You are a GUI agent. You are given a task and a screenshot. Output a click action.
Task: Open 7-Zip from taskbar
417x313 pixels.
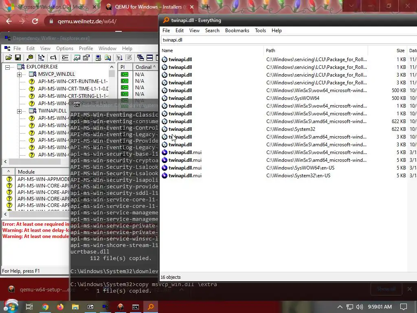click(x=90, y=307)
